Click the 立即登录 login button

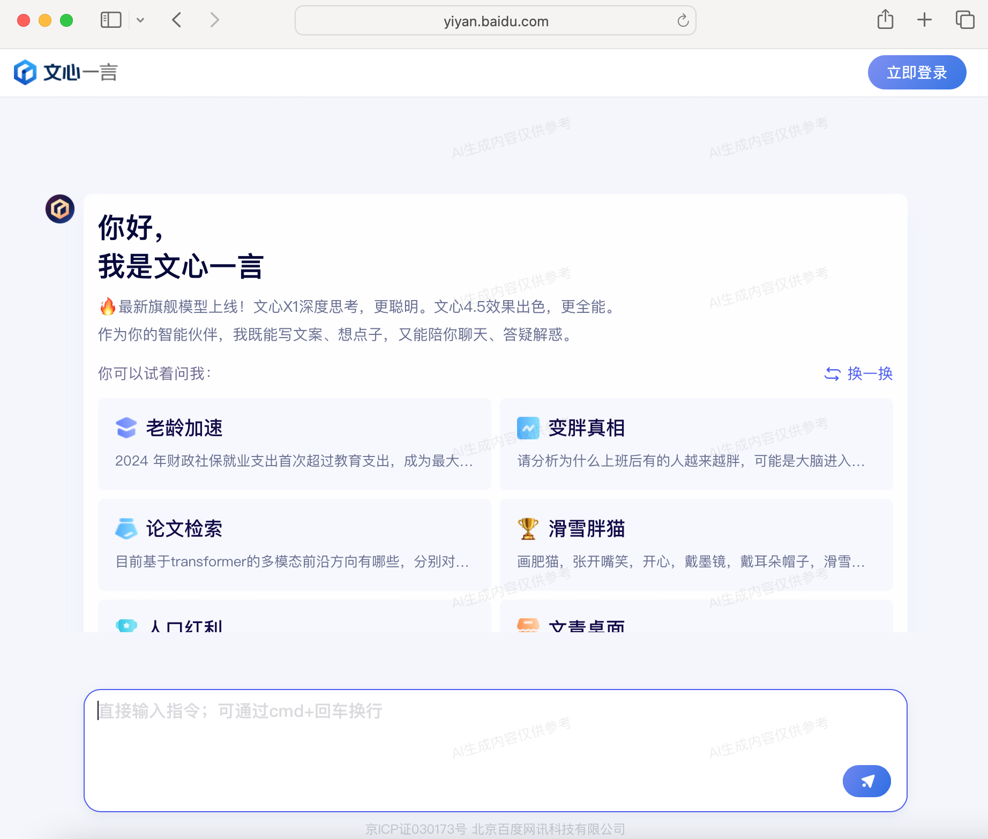tap(917, 72)
